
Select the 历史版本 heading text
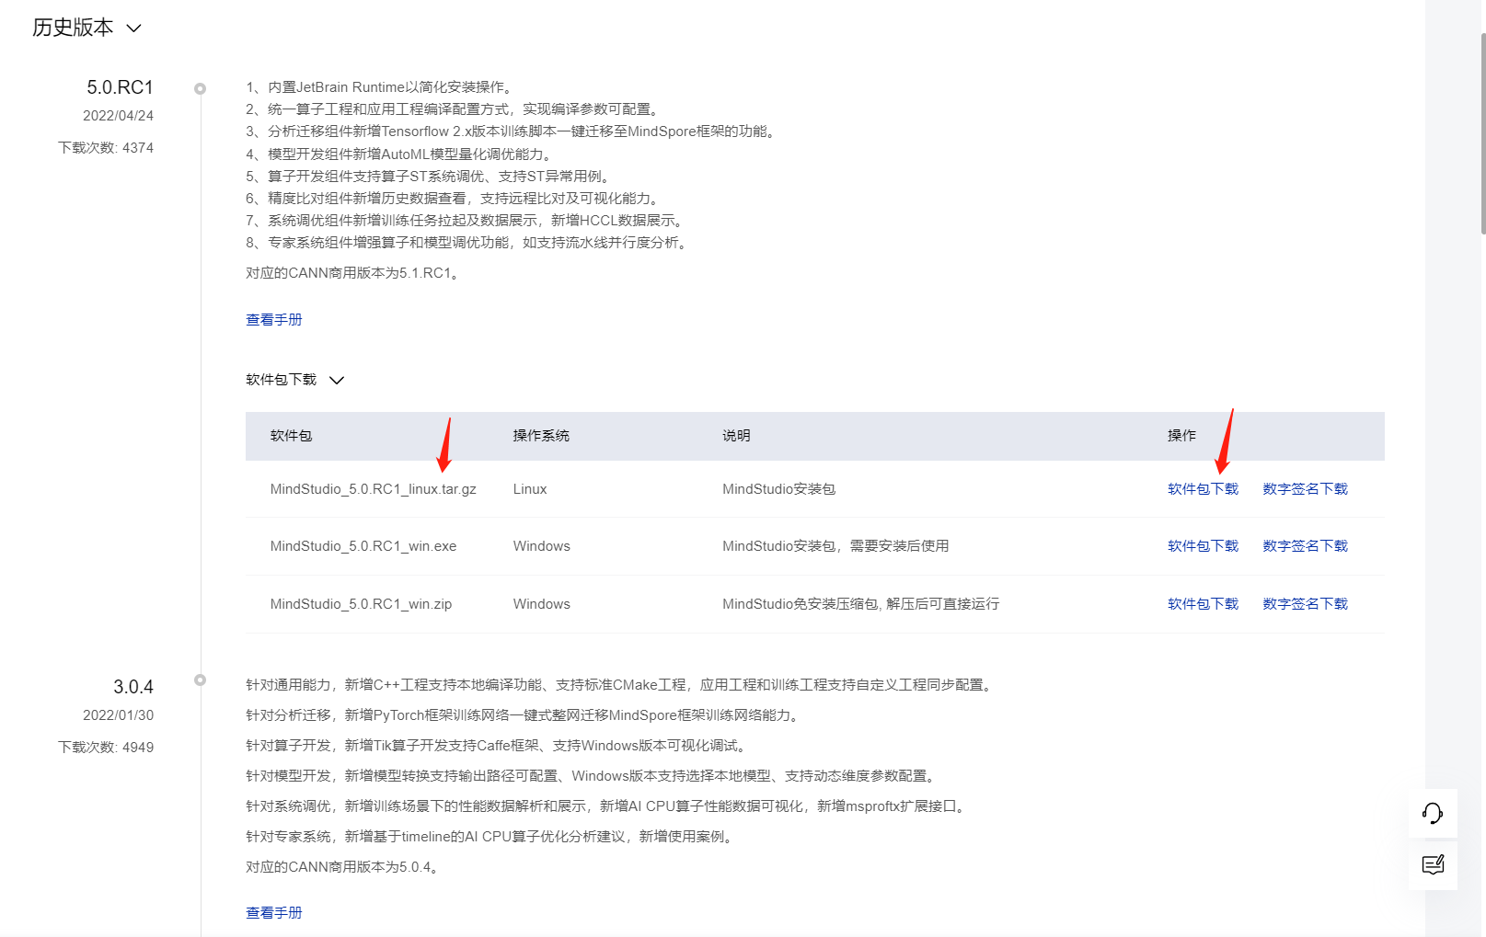(73, 28)
